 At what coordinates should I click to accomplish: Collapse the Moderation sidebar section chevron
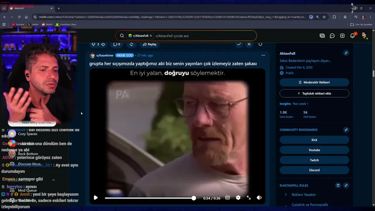tap(54, 180)
